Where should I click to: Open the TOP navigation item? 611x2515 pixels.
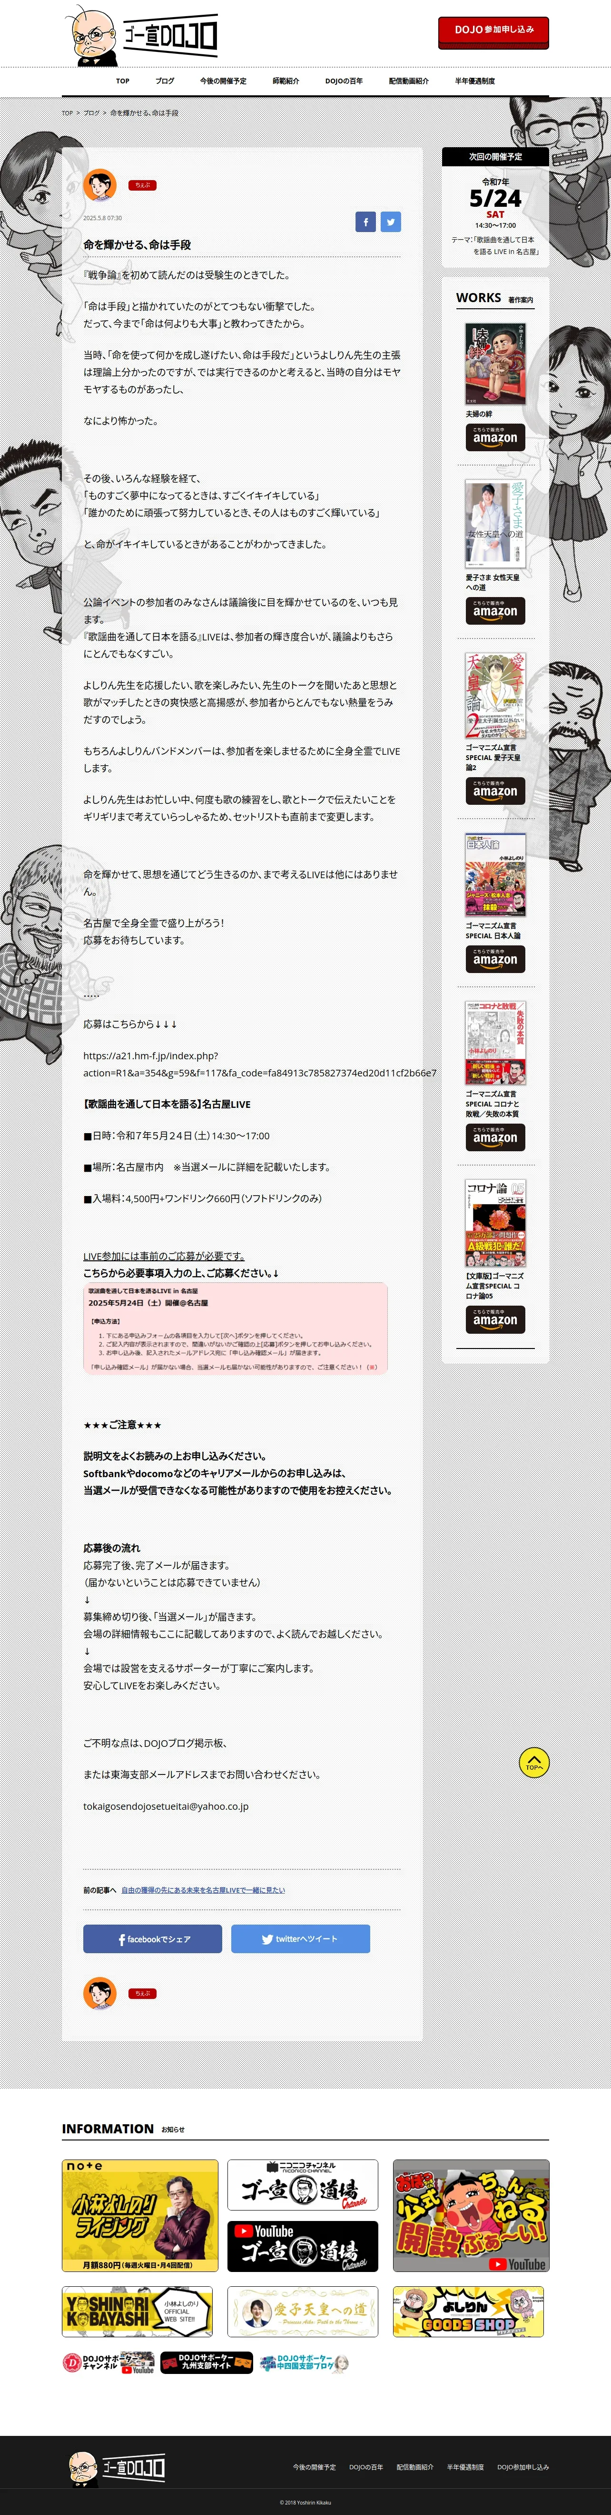point(123,81)
